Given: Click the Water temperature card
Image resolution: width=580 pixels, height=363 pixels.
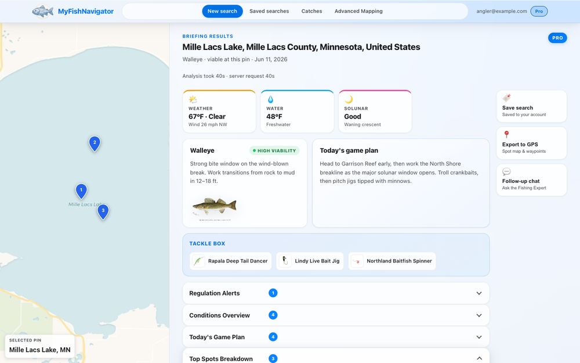Looking at the screenshot, I should click(297, 111).
